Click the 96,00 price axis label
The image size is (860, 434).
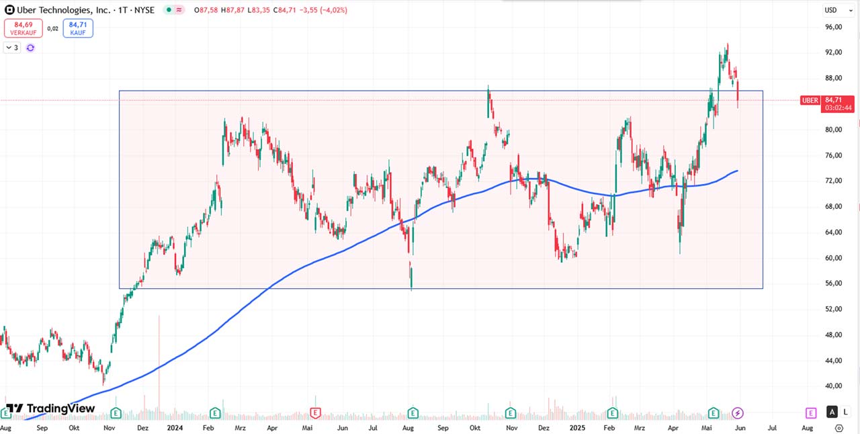833,27
